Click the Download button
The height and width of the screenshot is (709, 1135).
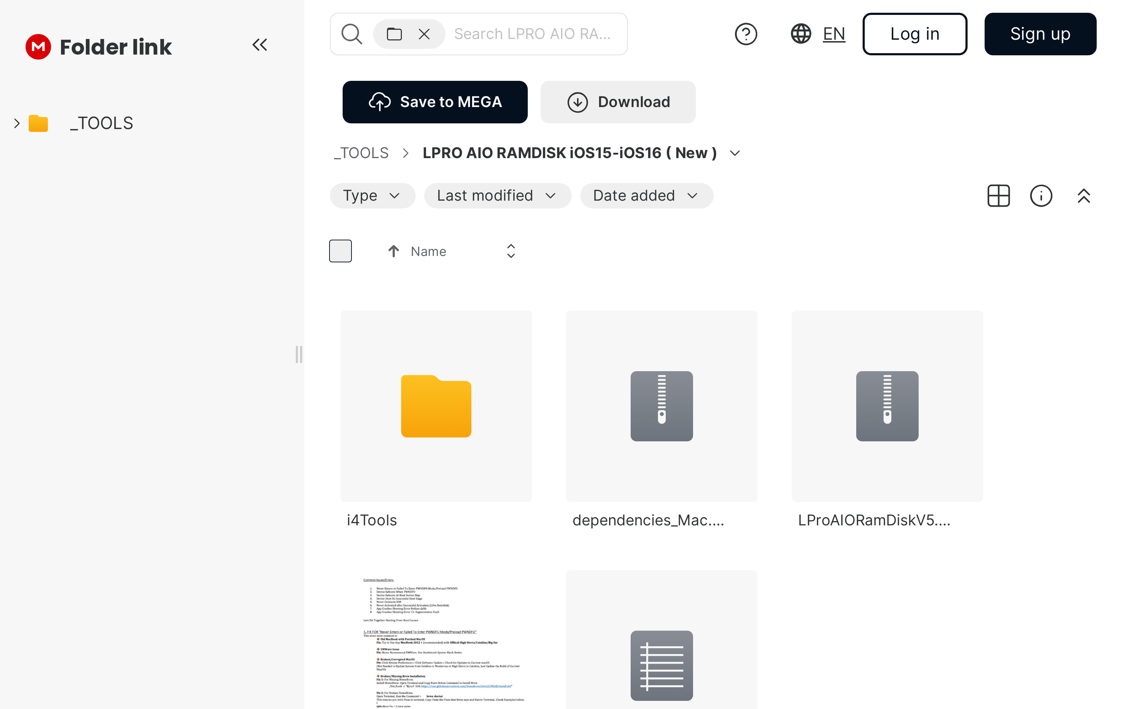618,102
